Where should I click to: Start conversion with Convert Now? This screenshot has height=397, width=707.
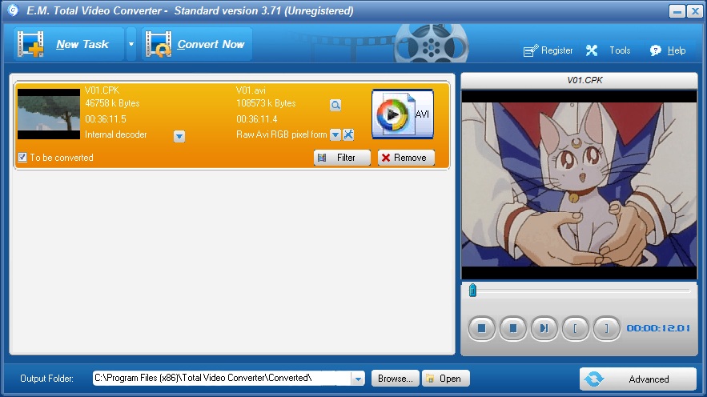click(197, 44)
